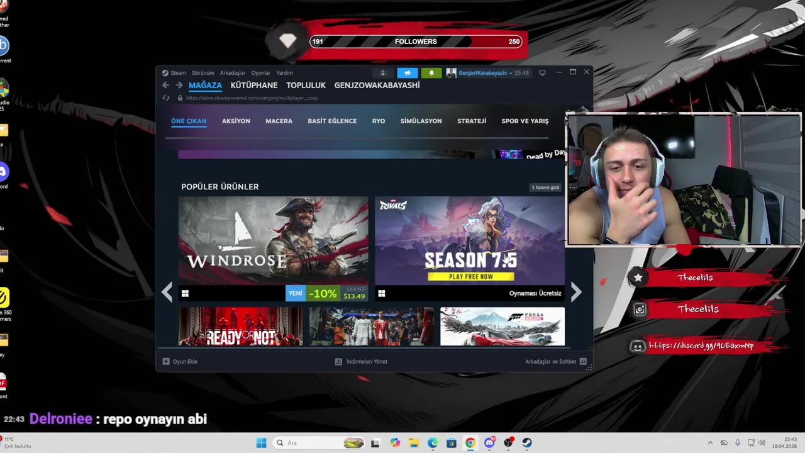Open Steam friends activity icon in title bar

(x=383, y=73)
